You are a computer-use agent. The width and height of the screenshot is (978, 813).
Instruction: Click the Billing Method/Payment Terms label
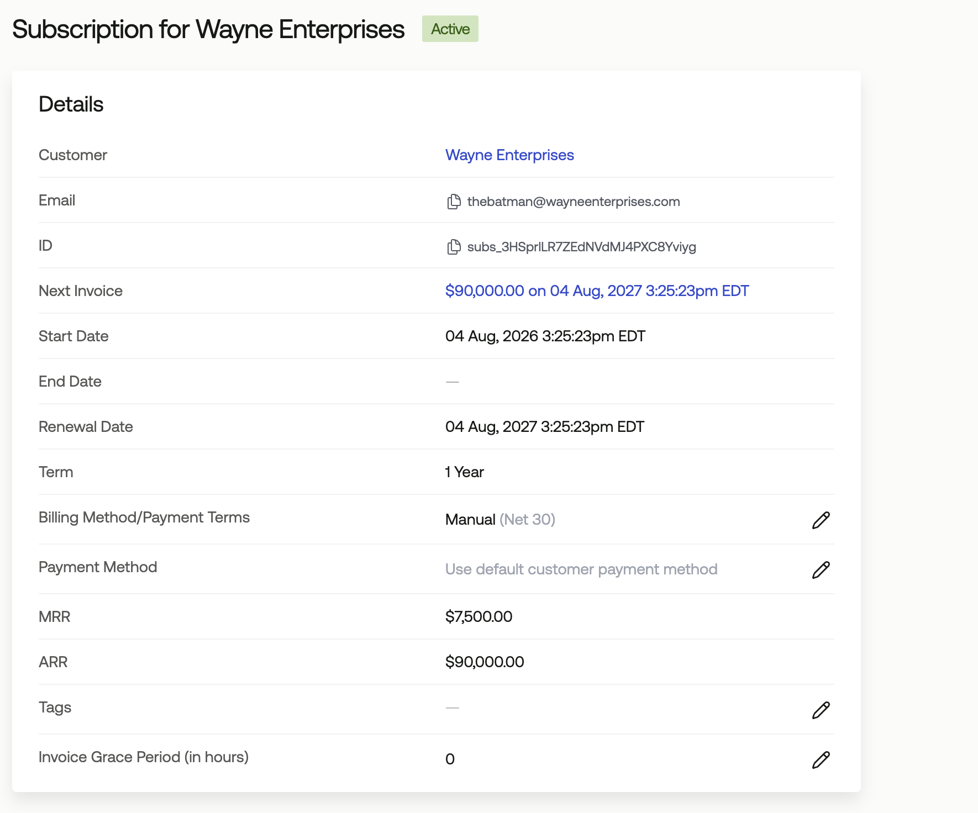(x=144, y=518)
